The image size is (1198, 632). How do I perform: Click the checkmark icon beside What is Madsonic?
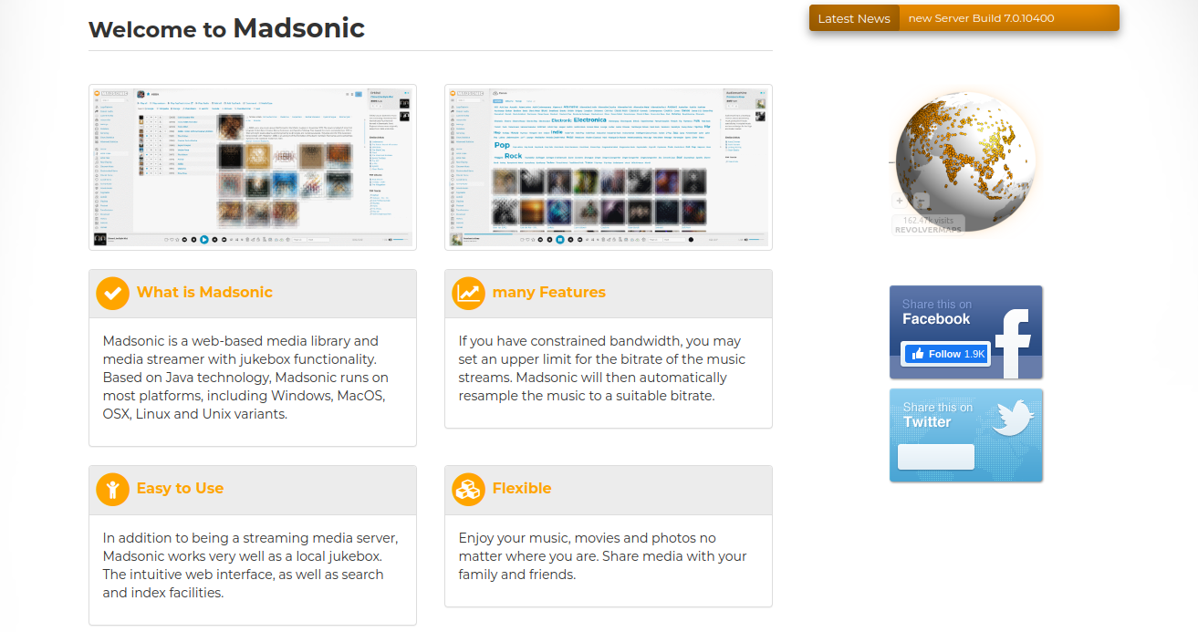click(x=112, y=294)
